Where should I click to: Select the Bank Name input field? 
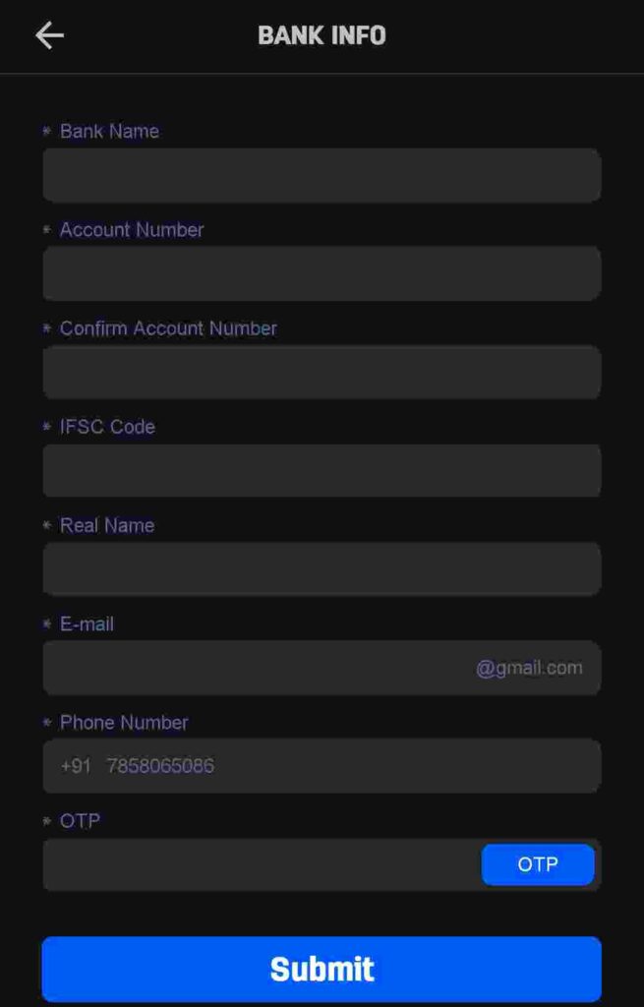tap(322, 175)
